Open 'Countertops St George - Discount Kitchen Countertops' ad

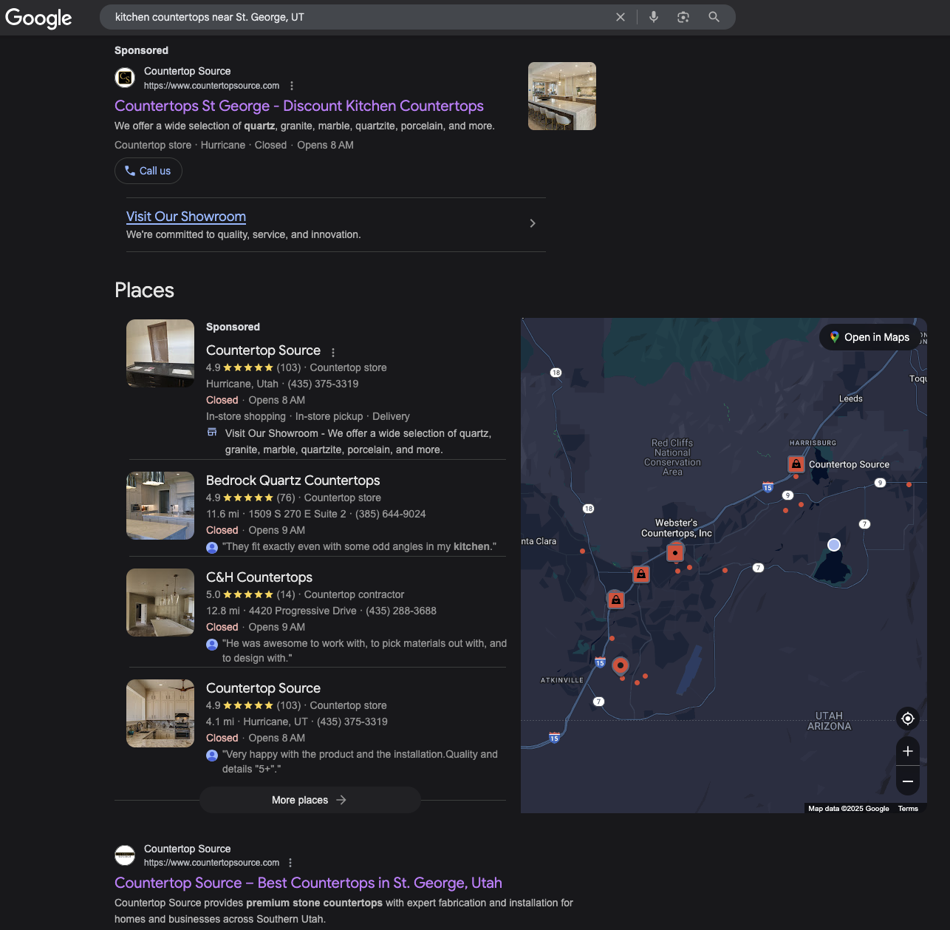pyautogui.click(x=299, y=106)
